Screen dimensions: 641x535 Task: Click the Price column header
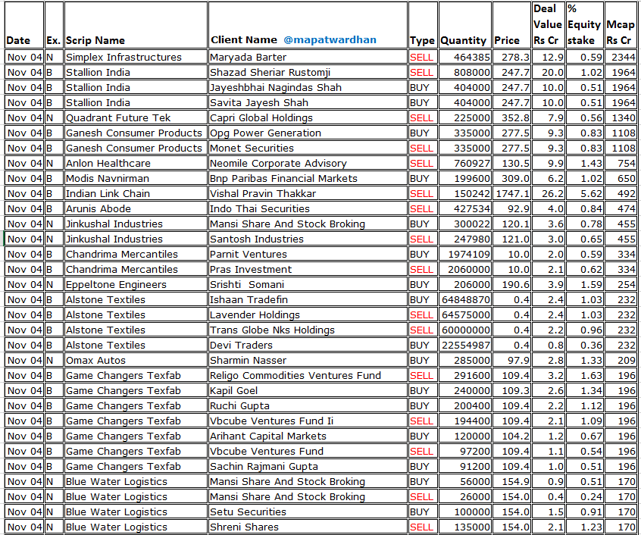512,25
